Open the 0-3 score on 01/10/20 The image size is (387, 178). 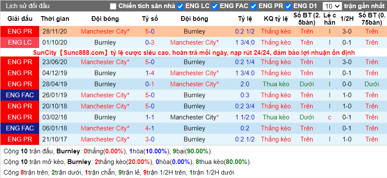click(x=150, y=42)
